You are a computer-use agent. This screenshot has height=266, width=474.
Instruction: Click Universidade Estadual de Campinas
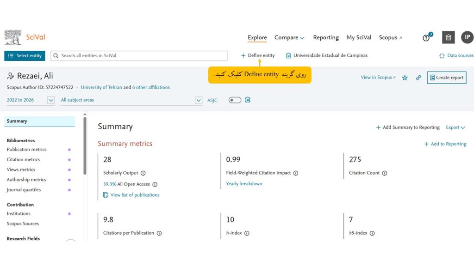point(327,55)
